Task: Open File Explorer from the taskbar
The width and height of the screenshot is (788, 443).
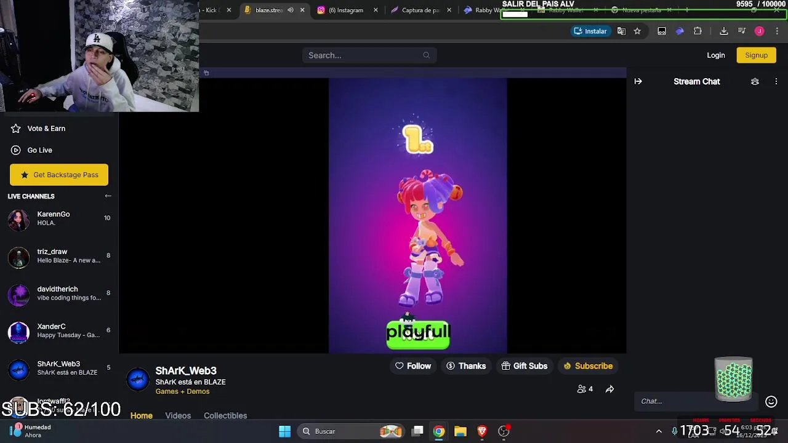Action: 460,431
